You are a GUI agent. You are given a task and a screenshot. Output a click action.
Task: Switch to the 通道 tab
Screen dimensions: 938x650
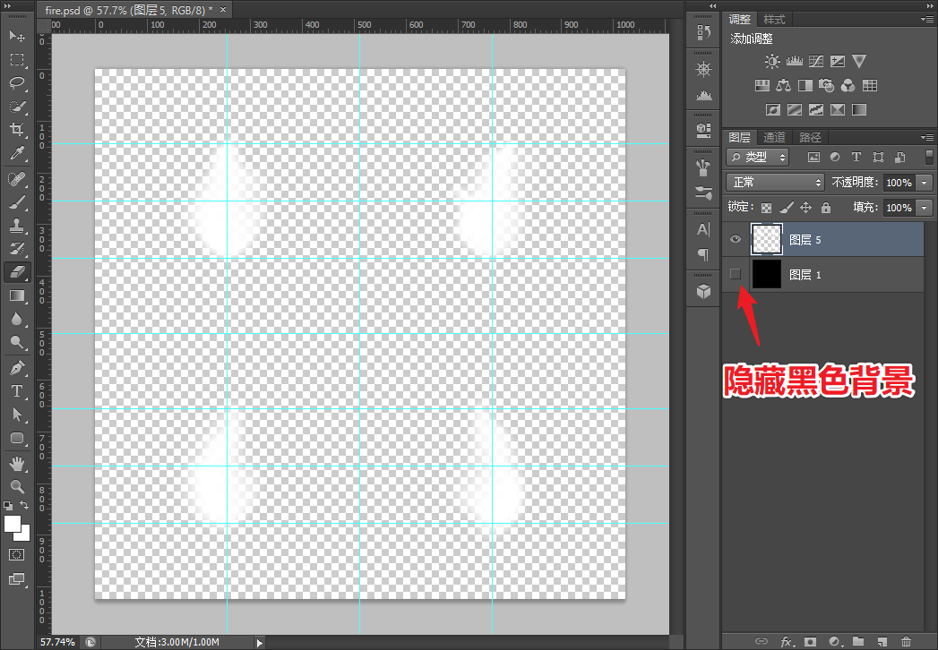774,138
